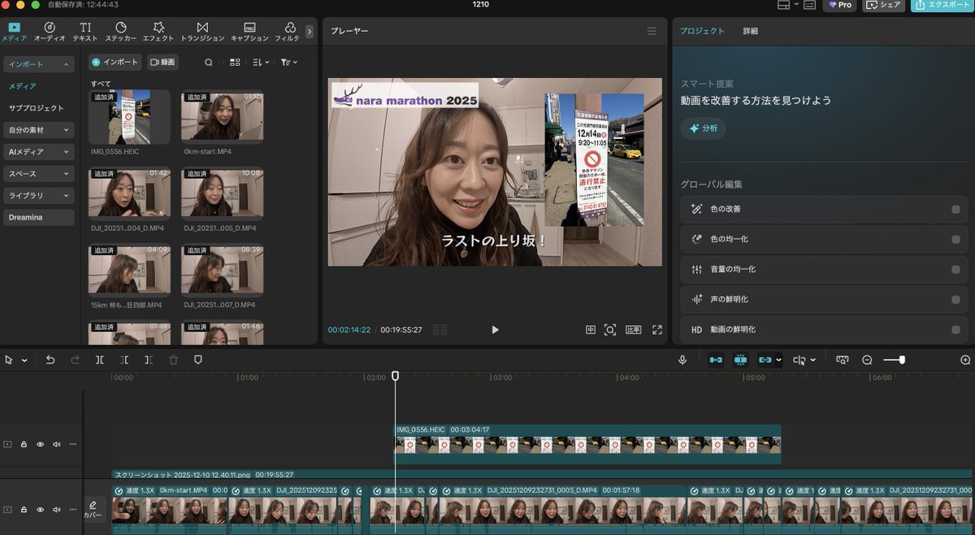Open the player panel hamburger menu
The height and width of the screenshot is (535, 975).
pos(650,30)
